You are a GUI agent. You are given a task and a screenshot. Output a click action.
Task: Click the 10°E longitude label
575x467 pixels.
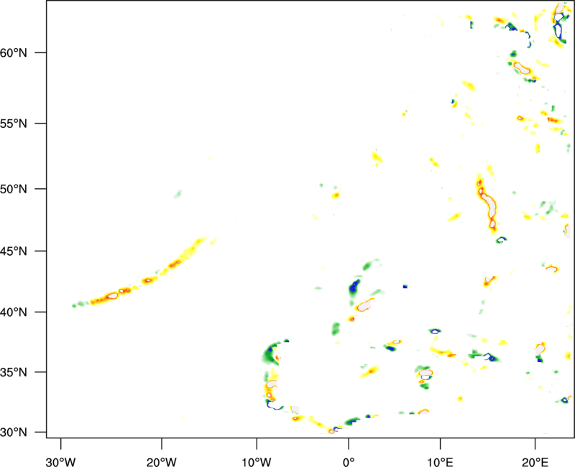pos(440,462)
